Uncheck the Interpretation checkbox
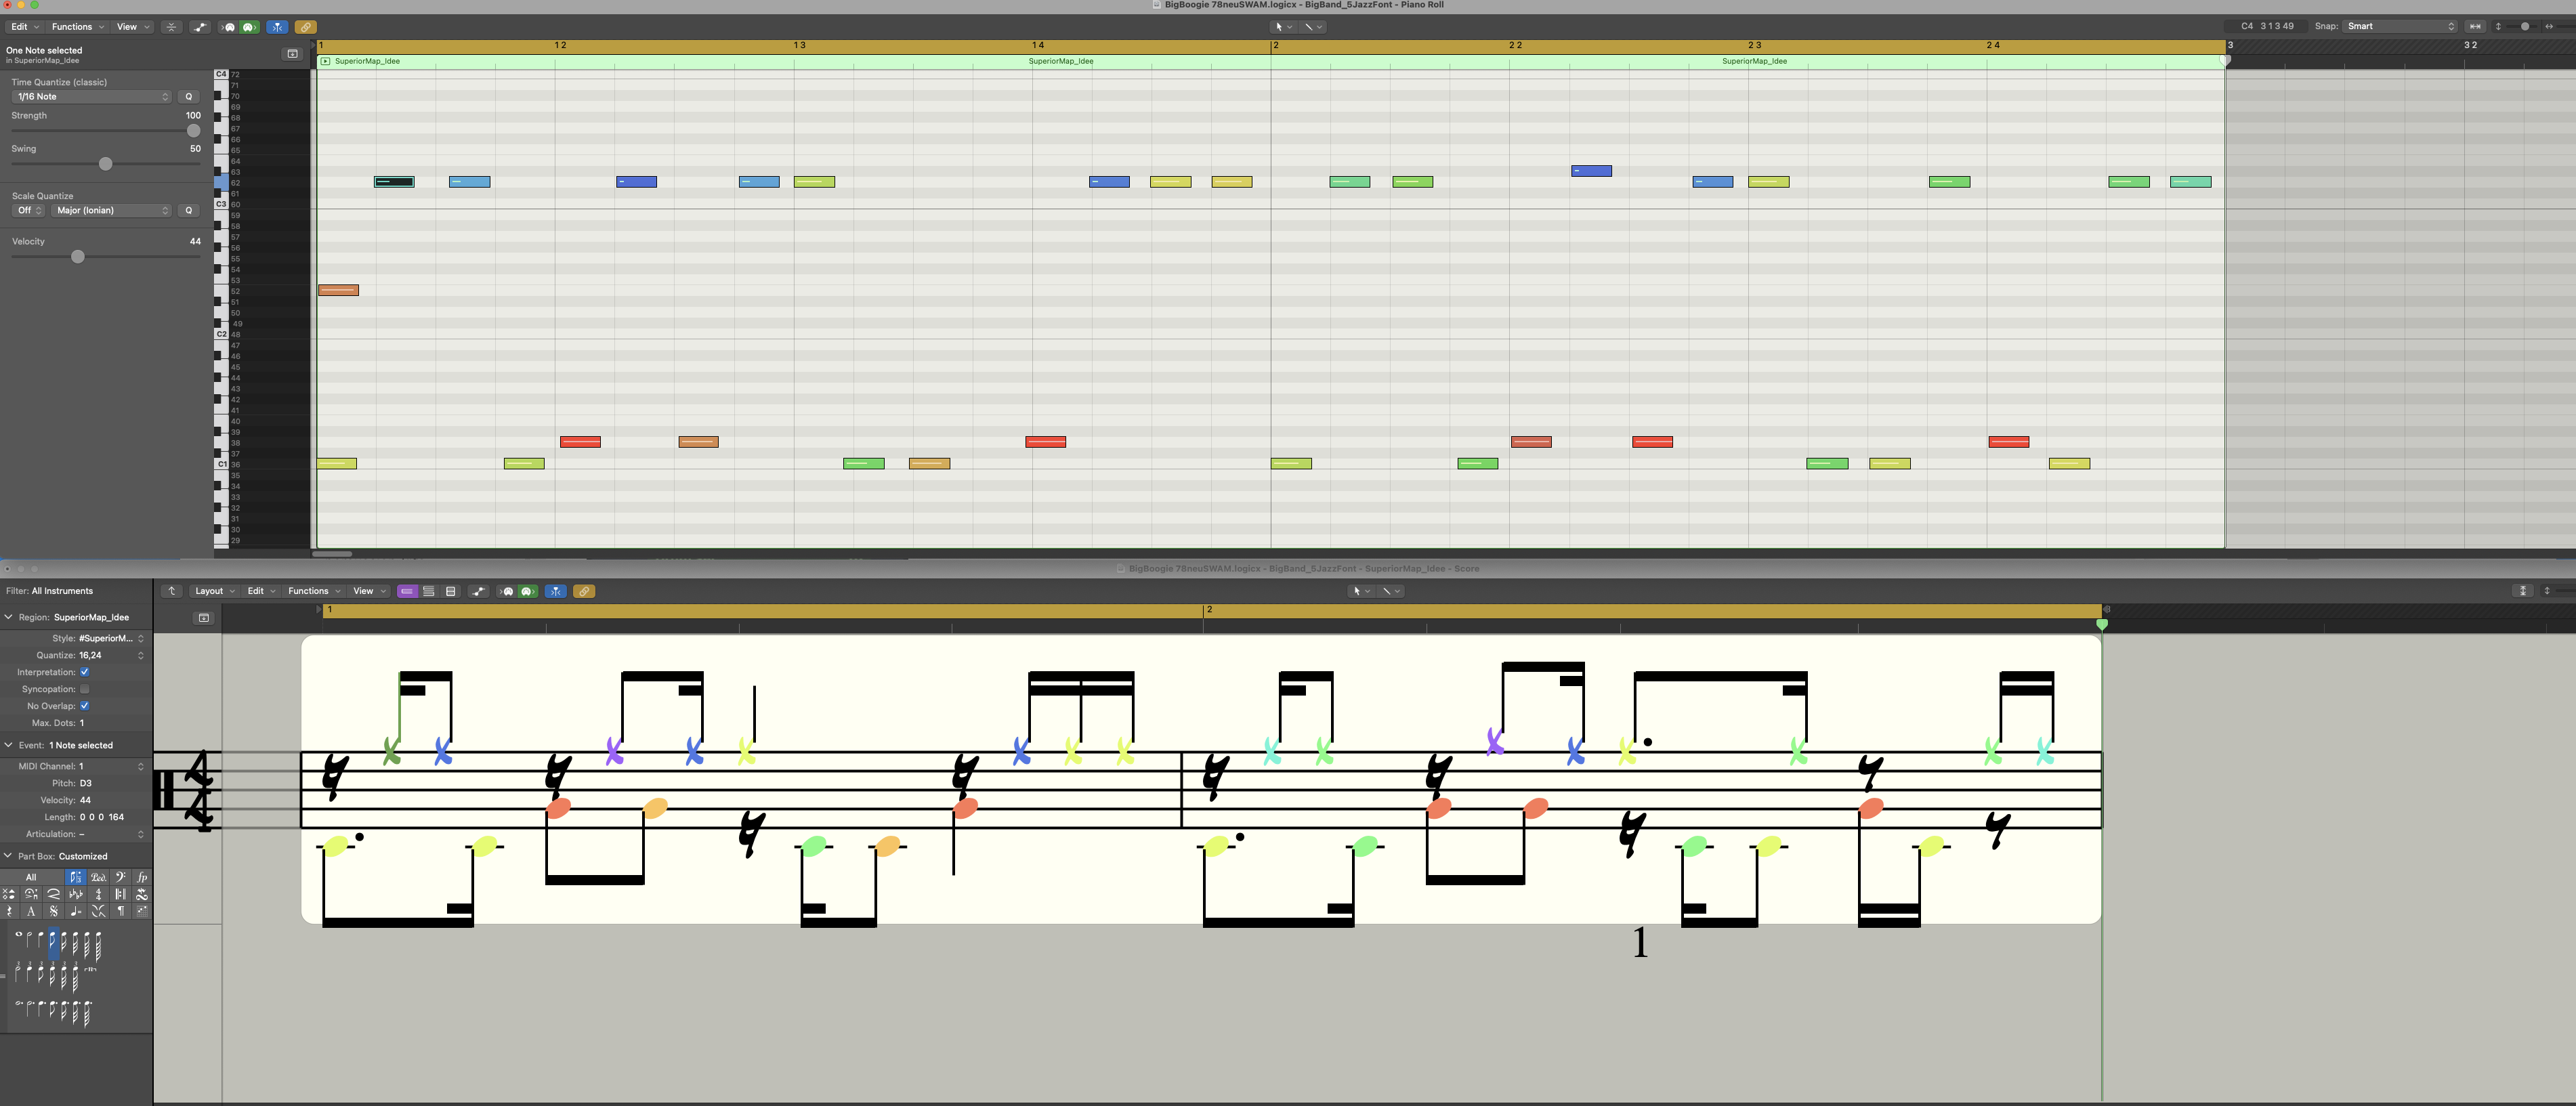Image resolution: width=2576 pixels, height=1106 pixels. [84, 672]
